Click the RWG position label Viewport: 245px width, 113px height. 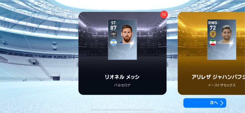[x=213, y=23]
